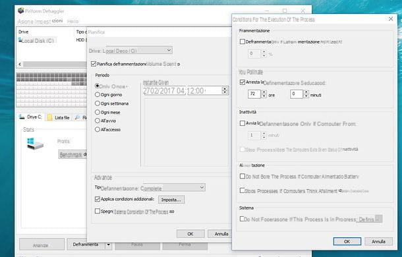Click the disk block map in Defraggler
Image resolution: width=402 pixels, height=257 pixels.
coord(51,90)
